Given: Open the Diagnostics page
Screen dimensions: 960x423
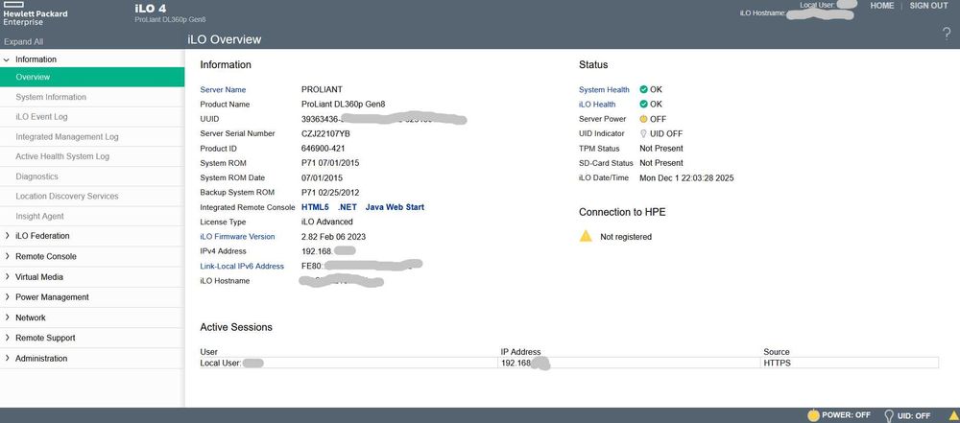Looking at the screenshot, I should click(x=92, y=176).
